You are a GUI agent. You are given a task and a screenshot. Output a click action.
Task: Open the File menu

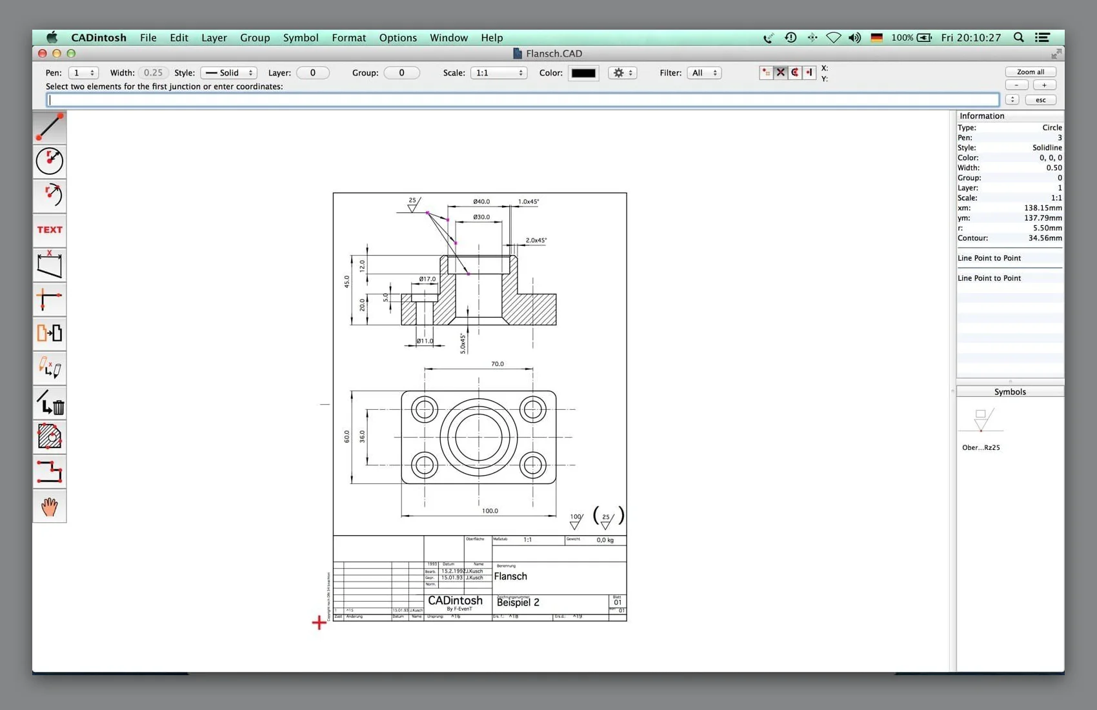point(148,37)
